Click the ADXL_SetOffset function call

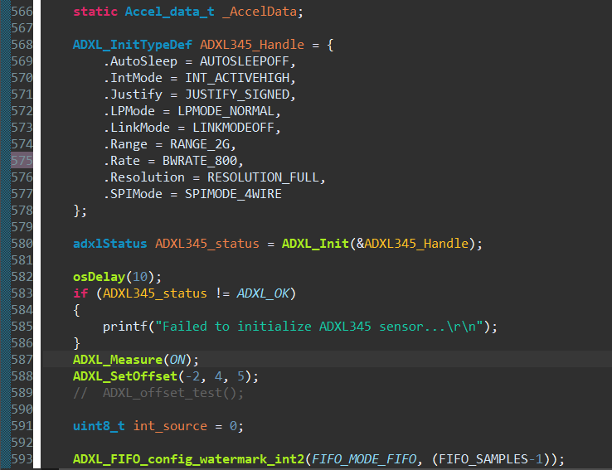(125, 376)
